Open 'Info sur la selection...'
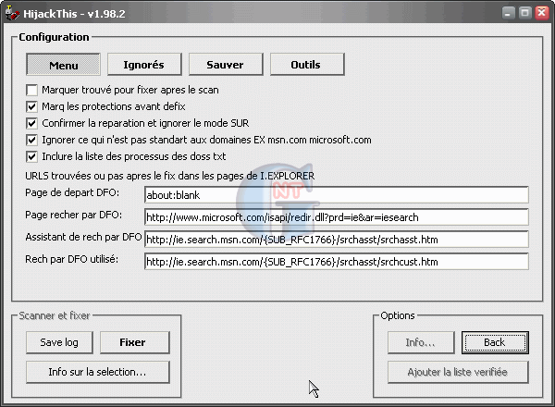Viewport: 555px width, 407px height. 98,373
